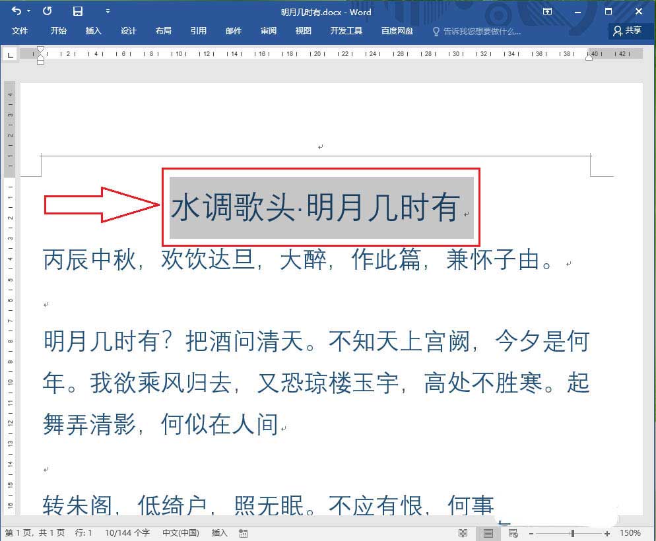Open the Undo history dropdown arrow

click(29, 11)
